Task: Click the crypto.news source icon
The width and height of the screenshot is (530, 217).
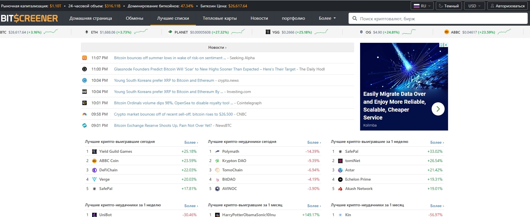Action: [85, 80]
